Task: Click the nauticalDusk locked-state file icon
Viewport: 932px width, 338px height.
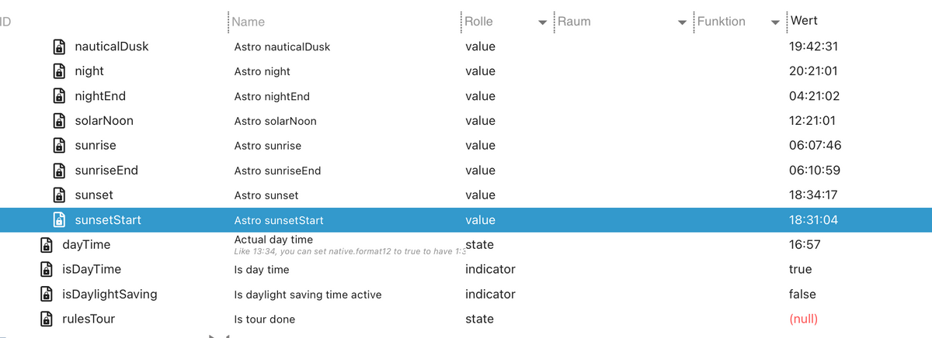Action: tap(58, 47)
